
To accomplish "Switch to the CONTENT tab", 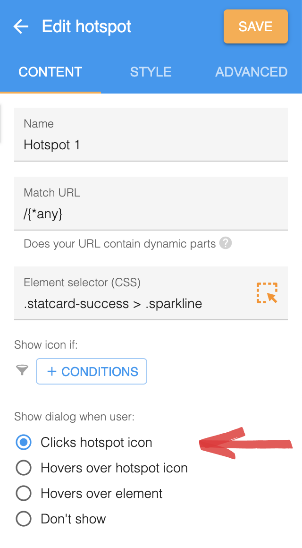I will [50, 72].
